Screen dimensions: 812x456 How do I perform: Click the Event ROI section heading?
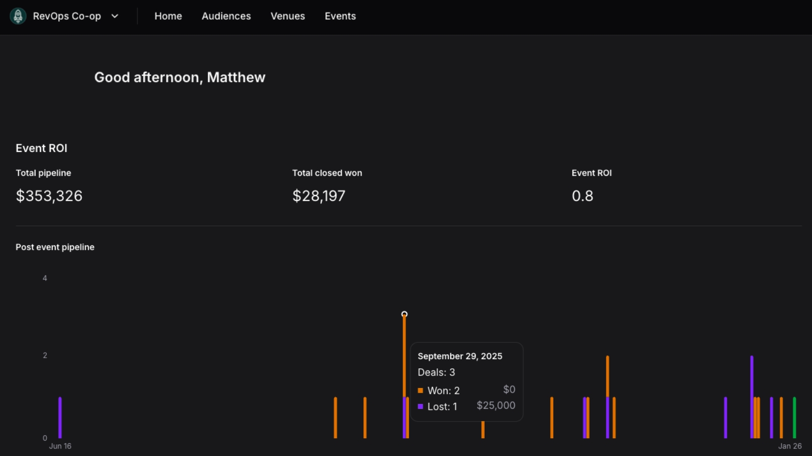(x=42, y=148)
